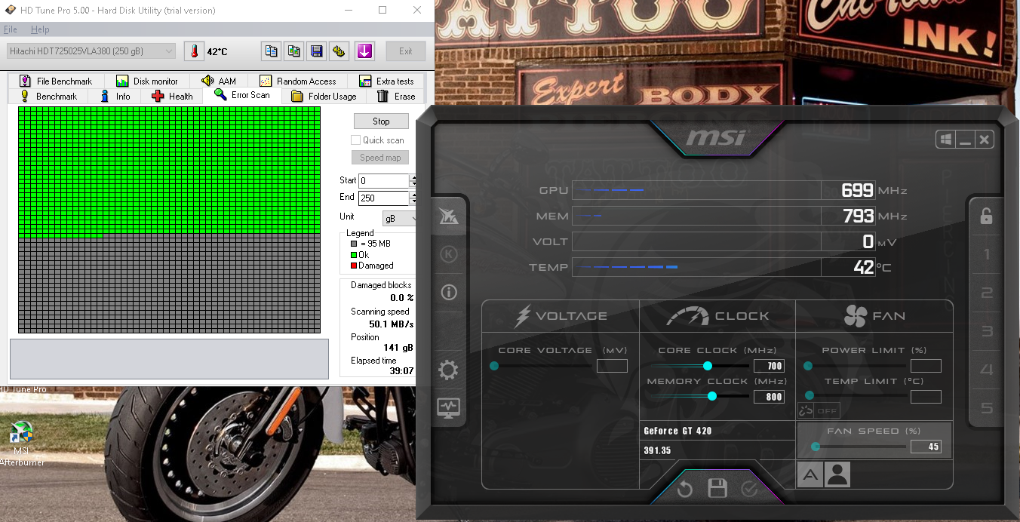The image size is (1020, 522).
Task: Click the Fan Speed value field 45
Action: (x=926, y=447)
